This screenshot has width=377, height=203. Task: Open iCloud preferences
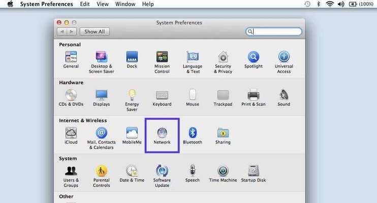tap(71, 136)
